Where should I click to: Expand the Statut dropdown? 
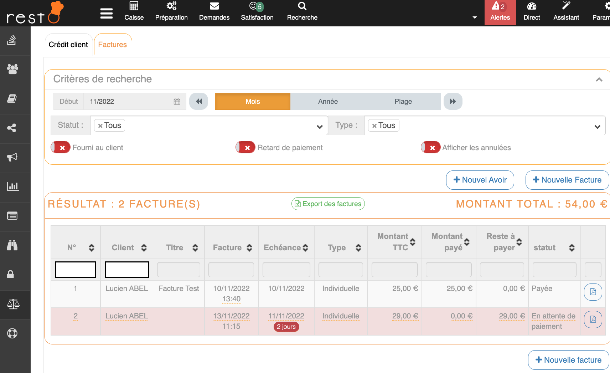[320, 127]
